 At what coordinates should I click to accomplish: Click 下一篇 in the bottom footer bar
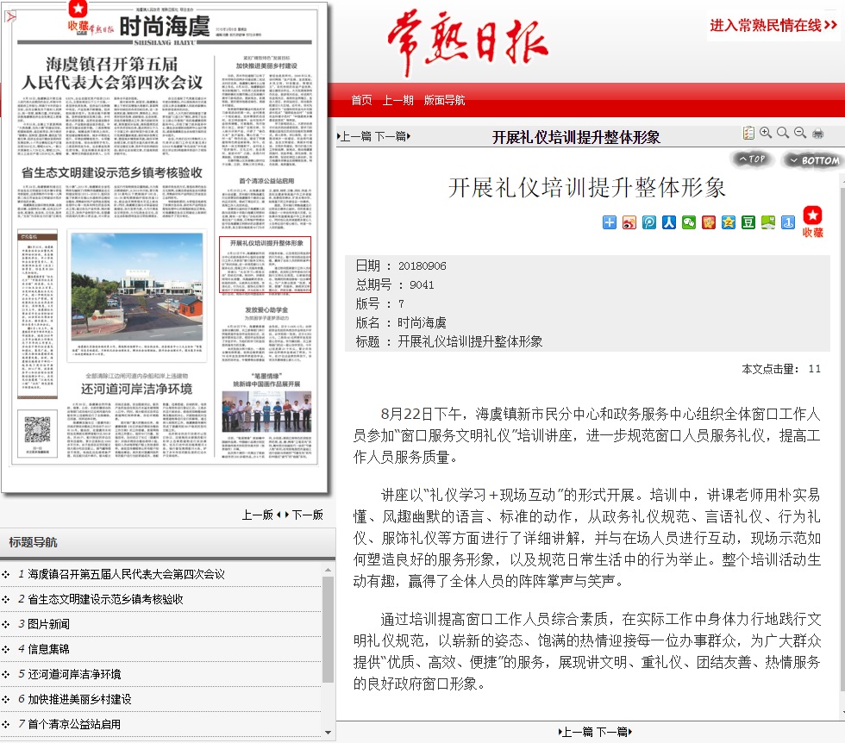(614, 732)
